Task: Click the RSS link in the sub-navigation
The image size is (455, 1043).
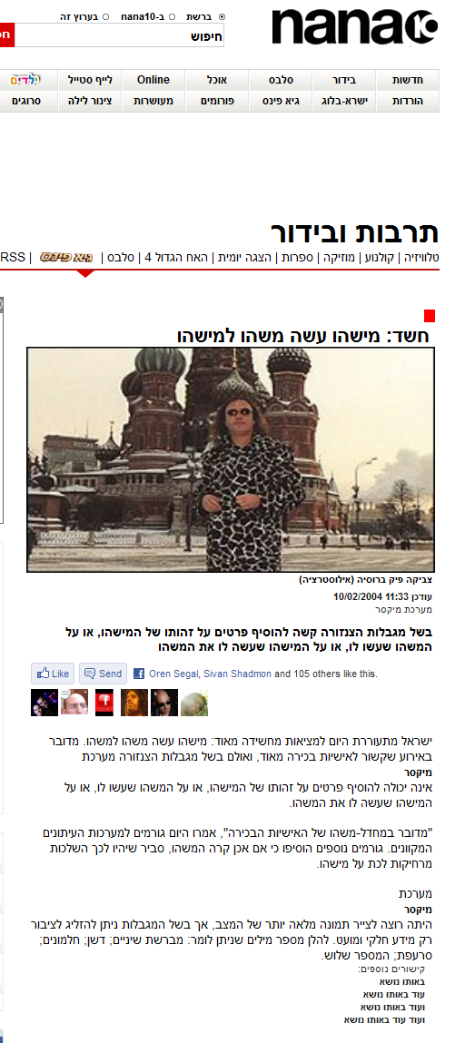Action: click(x=13, y=257)
